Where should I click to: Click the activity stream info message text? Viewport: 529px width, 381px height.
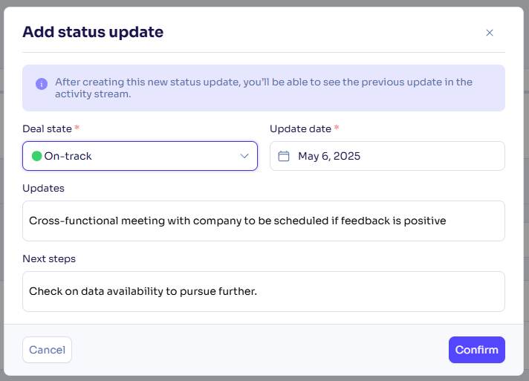pyautogui.click(x=264, y=88)
